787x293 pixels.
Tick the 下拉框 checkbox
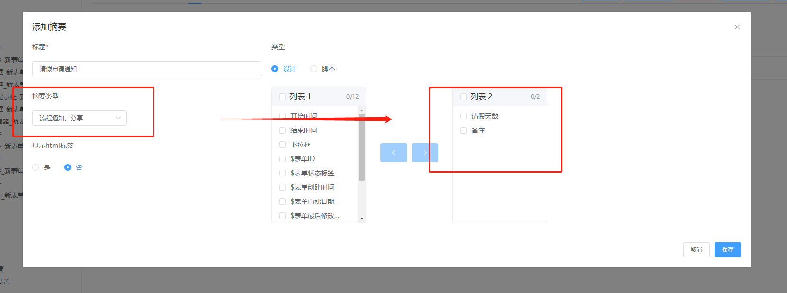[282, 145]
